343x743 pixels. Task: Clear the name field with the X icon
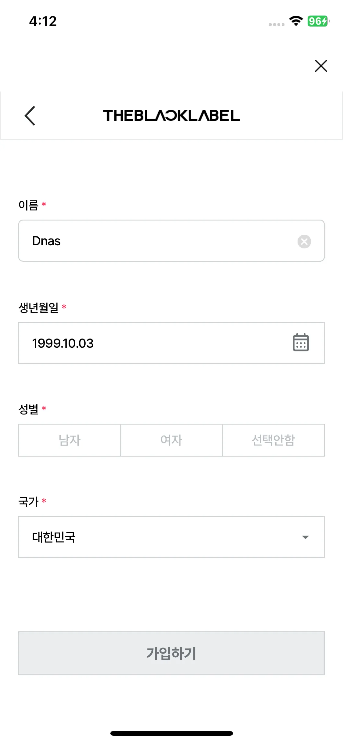coord(304,242)
